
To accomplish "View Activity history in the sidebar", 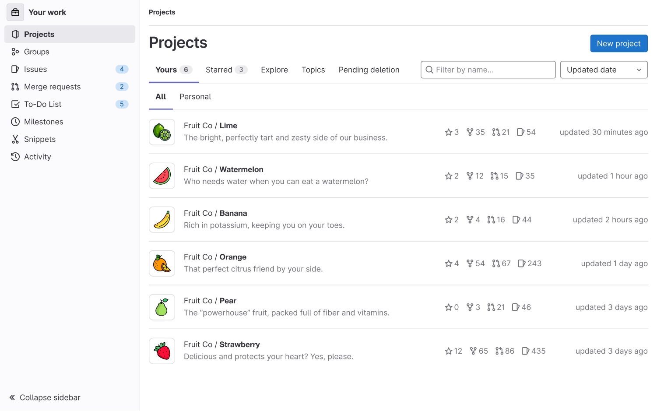I will point(37,157).
